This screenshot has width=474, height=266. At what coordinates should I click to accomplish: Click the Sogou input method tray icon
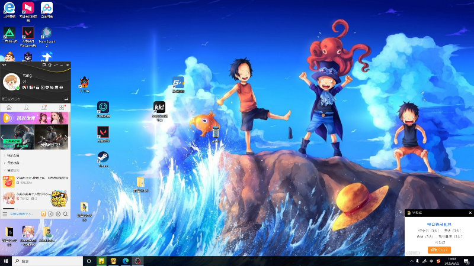438,261
